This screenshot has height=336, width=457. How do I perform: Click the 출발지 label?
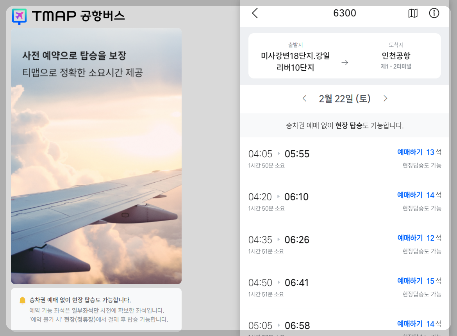coord(295,45)
